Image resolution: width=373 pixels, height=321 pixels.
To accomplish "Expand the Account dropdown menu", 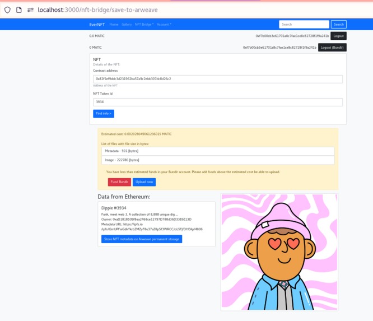I will [x=164, y=25].
